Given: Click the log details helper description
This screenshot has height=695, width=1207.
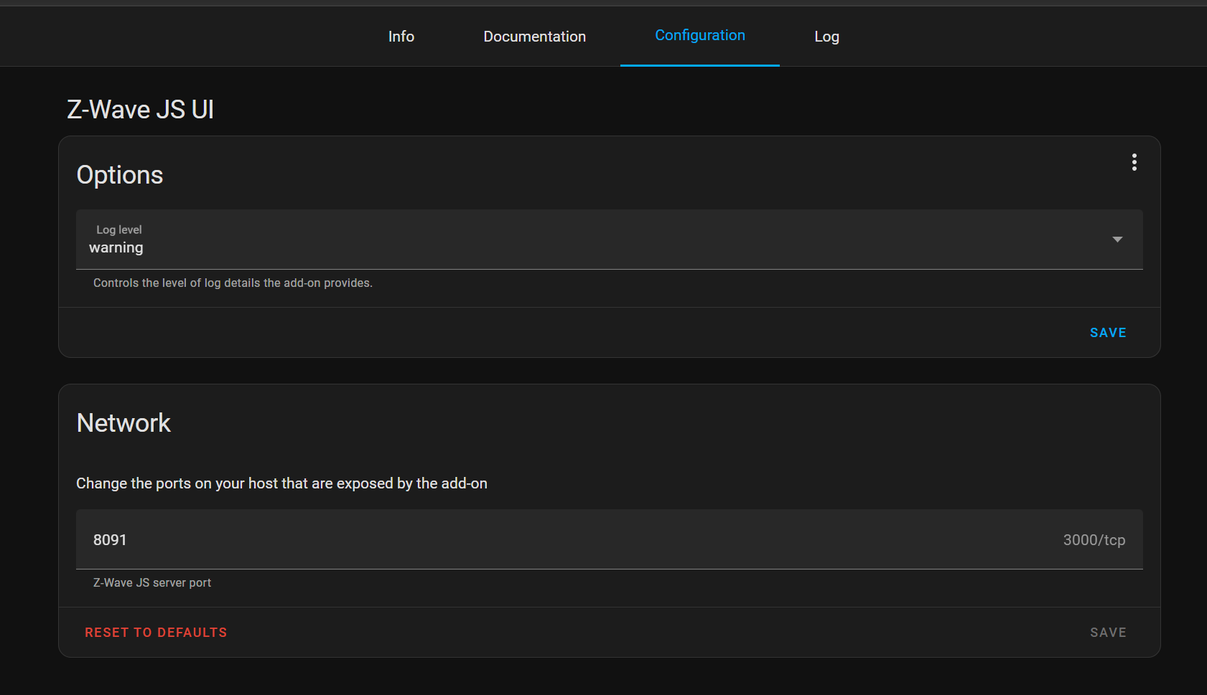Looking at the screenshot, I should click(x=233, y=283).
